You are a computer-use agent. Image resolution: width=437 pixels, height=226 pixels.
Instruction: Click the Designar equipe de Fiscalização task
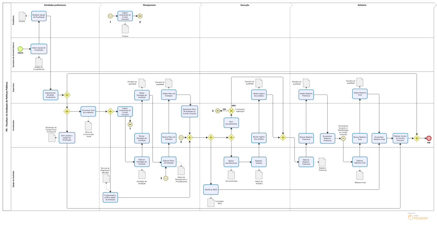tap(39, 16)
